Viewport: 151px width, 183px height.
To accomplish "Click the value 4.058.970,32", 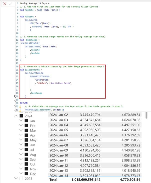I will pos(131,155).
